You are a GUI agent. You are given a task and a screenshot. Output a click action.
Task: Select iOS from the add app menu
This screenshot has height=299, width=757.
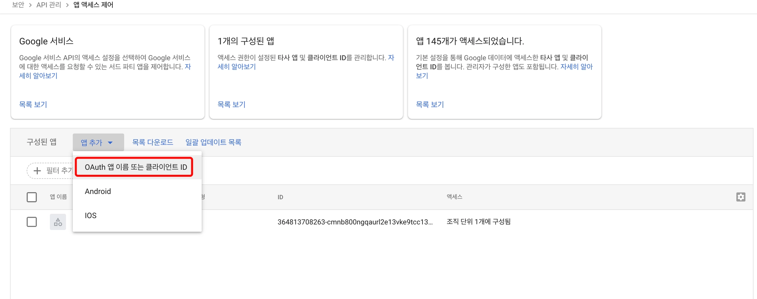pyautogui.click(x=91, y=215)
